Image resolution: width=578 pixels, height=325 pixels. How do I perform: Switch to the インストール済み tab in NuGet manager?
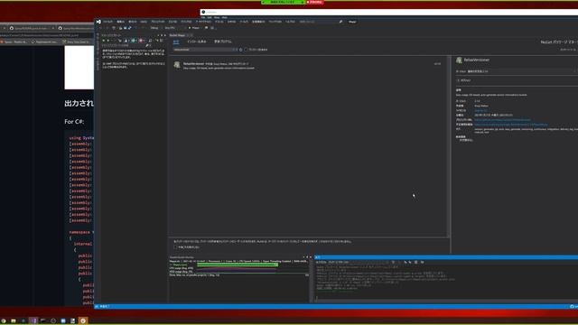point(197,42)
